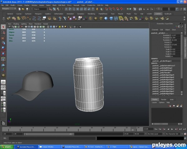The image size is (187, 149).
Task: Switch to the Polygons shelf tab
Action: 38,14
